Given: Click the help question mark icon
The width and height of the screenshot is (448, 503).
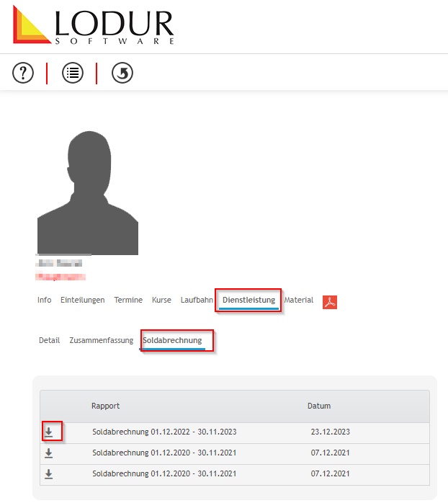Looking at the screenshot, I should click(x=23, y=73).
